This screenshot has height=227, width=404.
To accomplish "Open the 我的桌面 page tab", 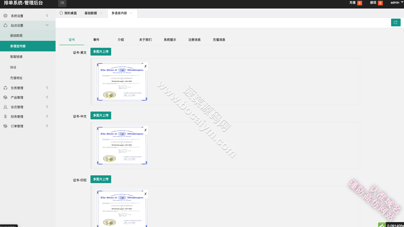I will coord(68,13).
